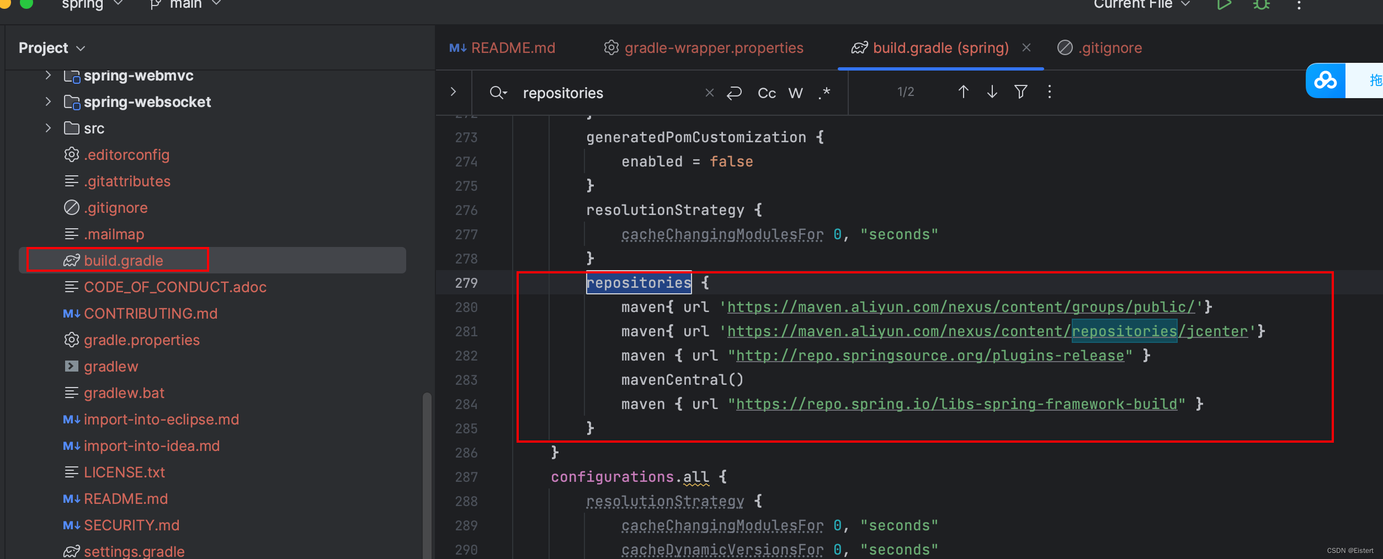Click 'configurations.all' on line 287

pyautogui.click(x=630, y=477)
